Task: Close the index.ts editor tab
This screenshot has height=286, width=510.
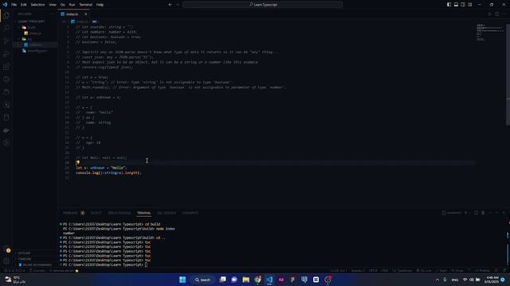Action: click(85, 14)
